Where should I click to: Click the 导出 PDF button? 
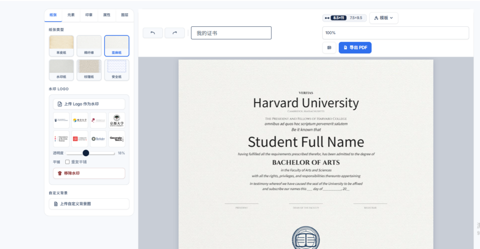(355, 47)
